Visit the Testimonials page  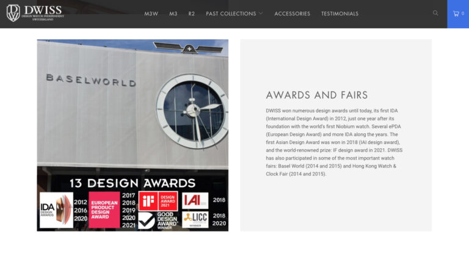click(x=340, y=14)
